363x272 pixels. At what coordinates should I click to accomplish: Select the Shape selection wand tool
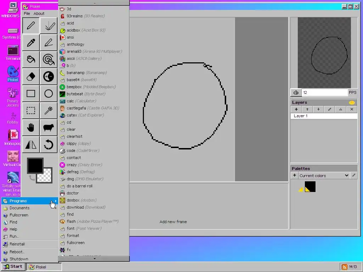[49, 110]
